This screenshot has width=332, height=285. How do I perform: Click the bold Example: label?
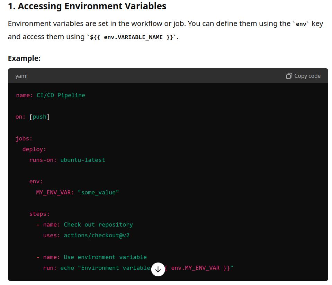pos(24,58)
